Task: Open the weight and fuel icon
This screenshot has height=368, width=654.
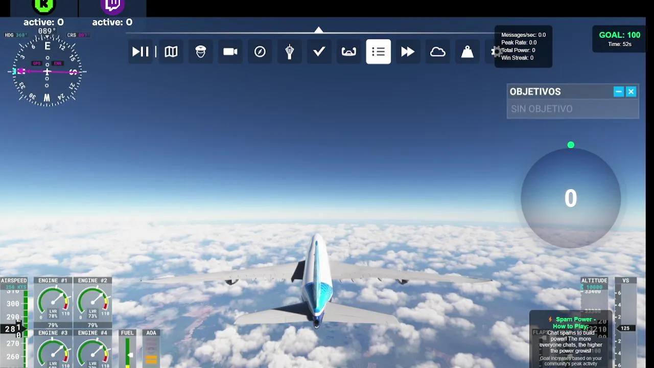Action: (468, 52)
